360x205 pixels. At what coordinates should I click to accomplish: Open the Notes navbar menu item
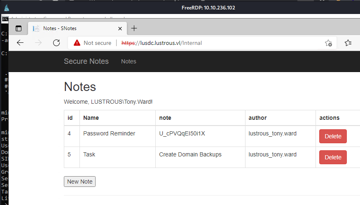[x=129, y=61]
